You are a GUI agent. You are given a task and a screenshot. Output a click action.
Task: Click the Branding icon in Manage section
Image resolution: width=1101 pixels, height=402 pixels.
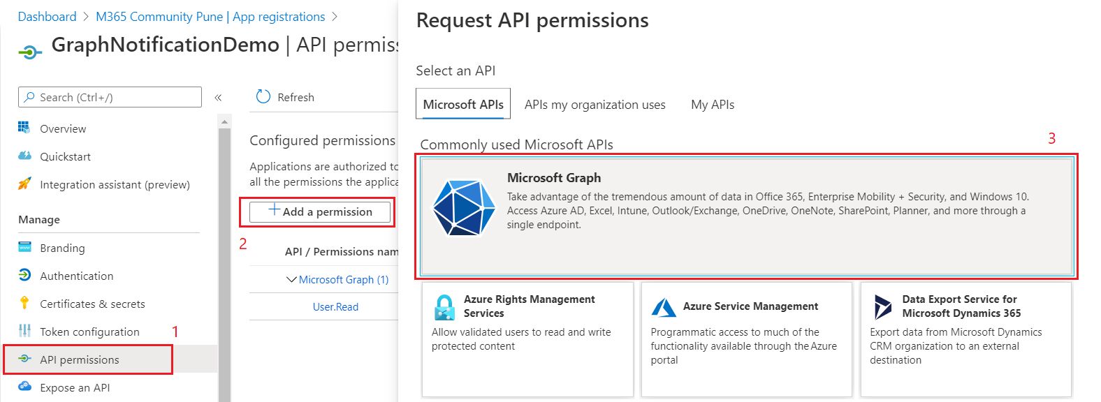tap(24, 247)
